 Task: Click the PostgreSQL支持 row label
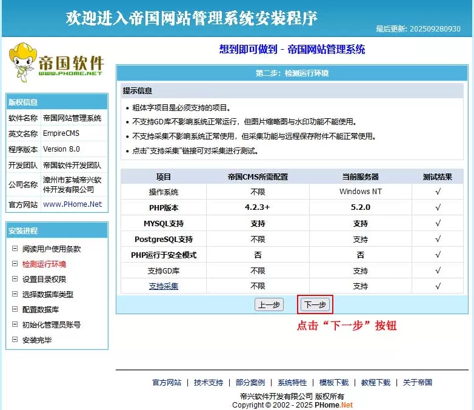[164, 239]
